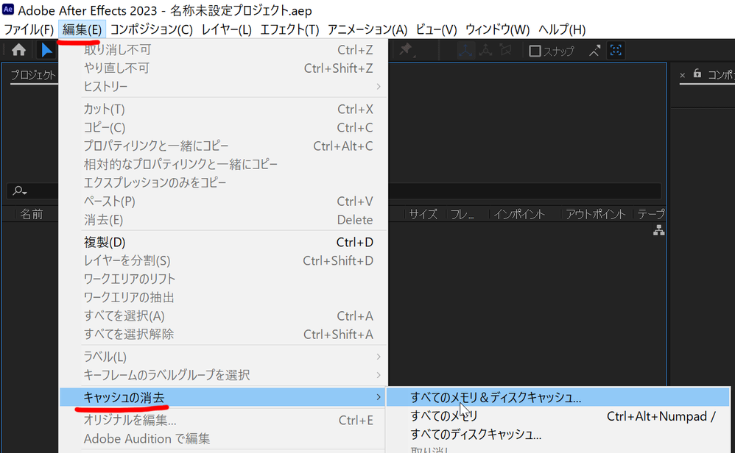Click ワークエリアのリフト menu entry

(x=224, y=279)
